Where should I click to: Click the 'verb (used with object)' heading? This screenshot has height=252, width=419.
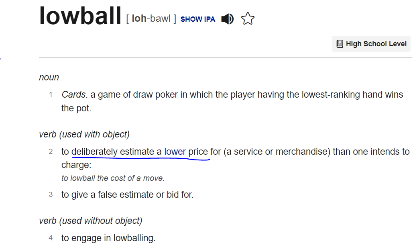coord(84,134)
